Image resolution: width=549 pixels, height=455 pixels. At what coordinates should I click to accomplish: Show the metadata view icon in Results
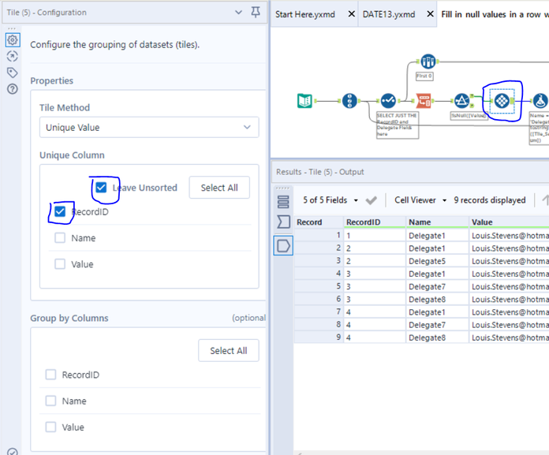coord(283,202)
